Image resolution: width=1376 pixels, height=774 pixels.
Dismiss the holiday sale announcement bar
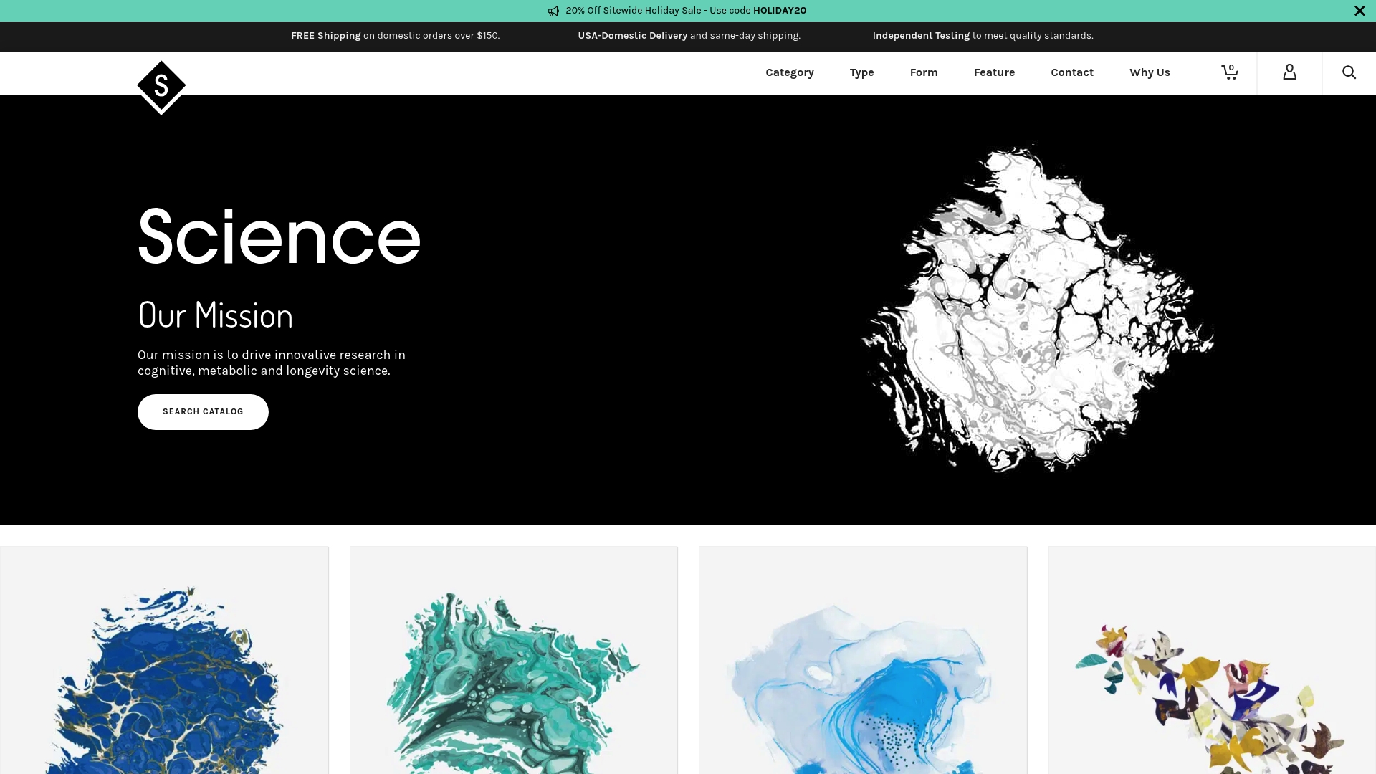tap(1359, 11)
